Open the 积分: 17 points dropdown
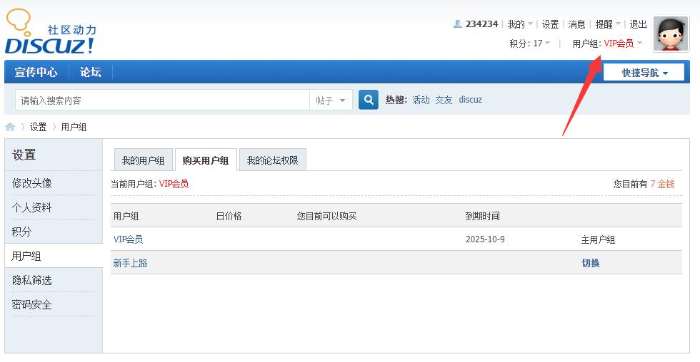 point(529,43)
